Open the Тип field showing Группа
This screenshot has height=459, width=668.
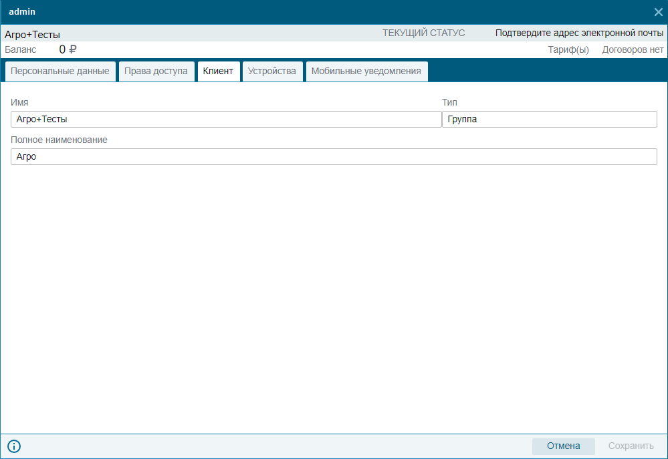tap(550, 119)
